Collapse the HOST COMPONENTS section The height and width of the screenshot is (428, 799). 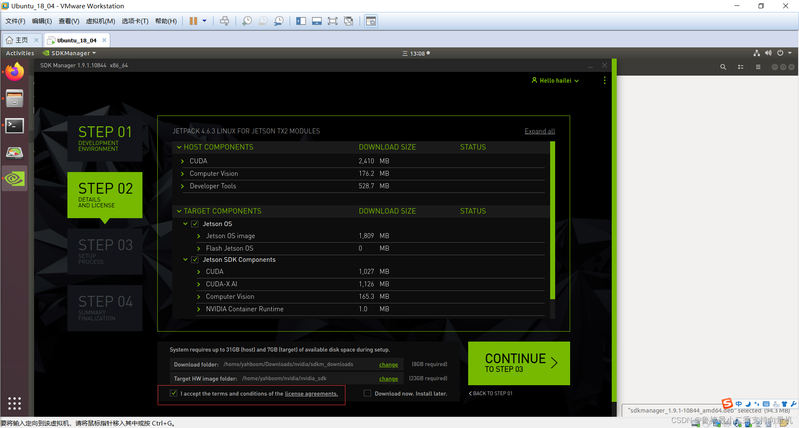[x=179, y=147]
